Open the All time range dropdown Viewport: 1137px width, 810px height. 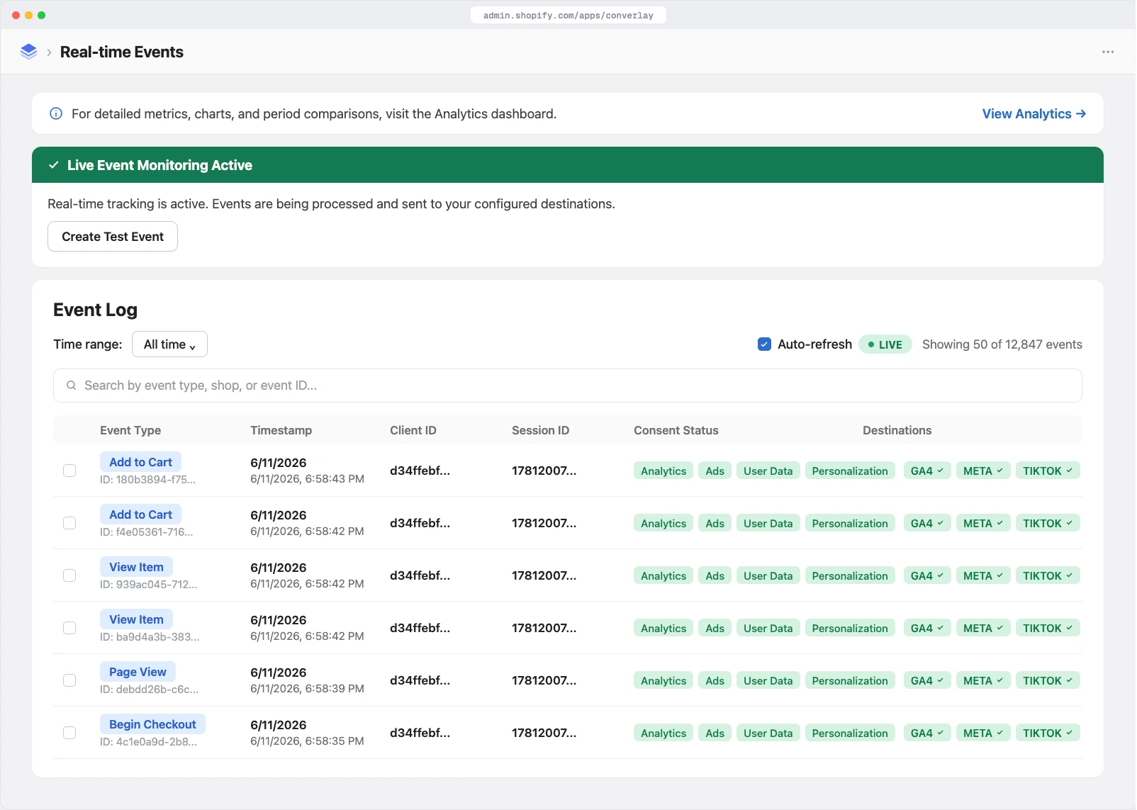pyautogui.click(x=169, y=344)
